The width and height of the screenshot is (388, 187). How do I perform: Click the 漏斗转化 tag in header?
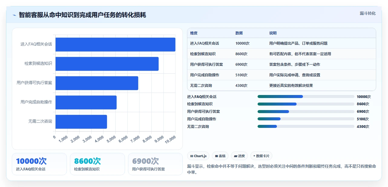[x=368, y=13]
